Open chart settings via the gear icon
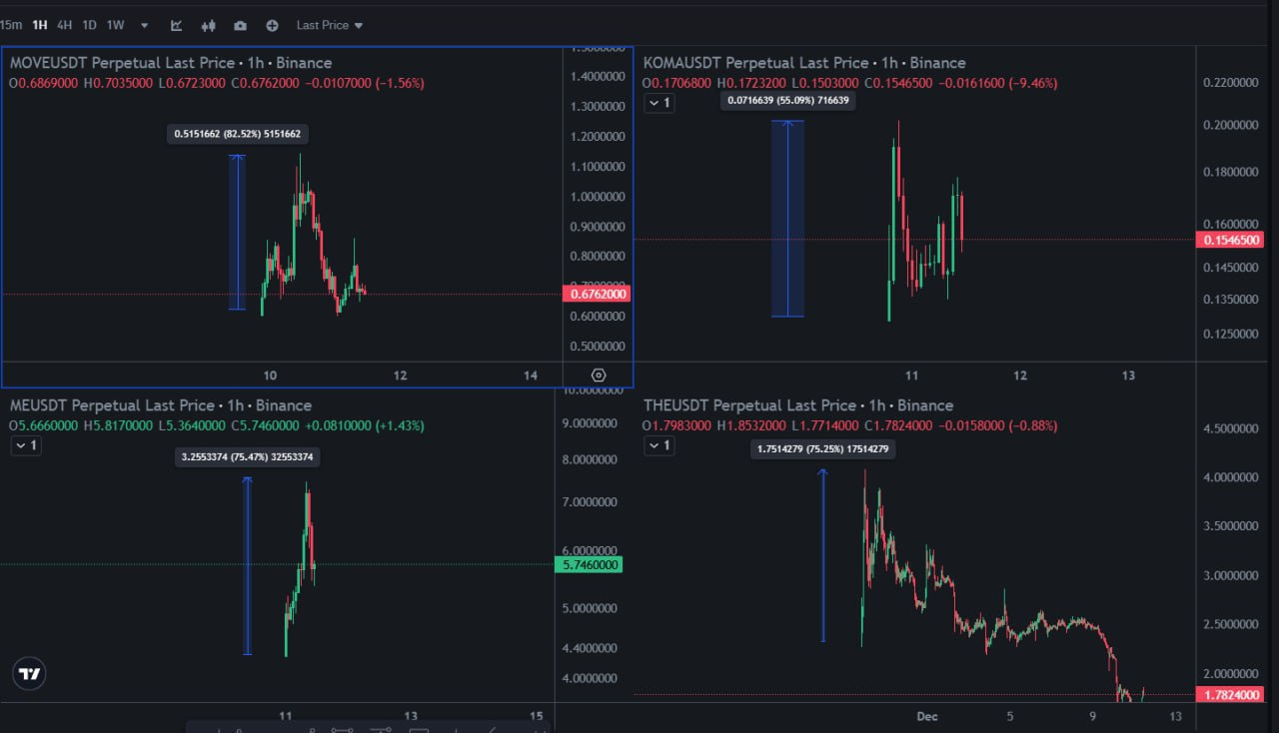Viewport: 1279px width, 733px height. 599,374
